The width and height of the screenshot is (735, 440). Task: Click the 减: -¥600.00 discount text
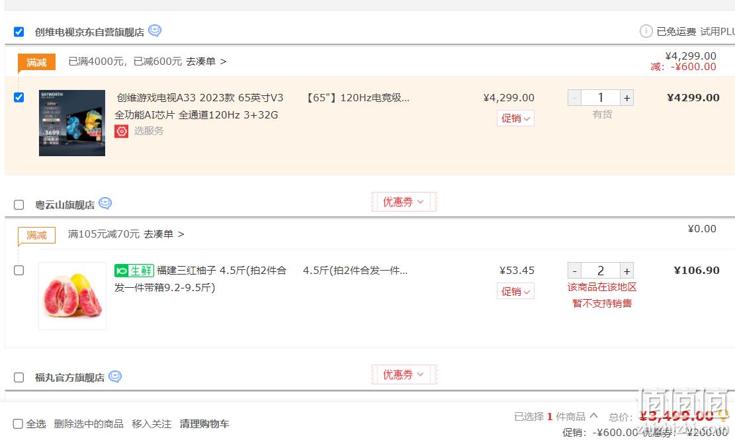coord(683,67)
